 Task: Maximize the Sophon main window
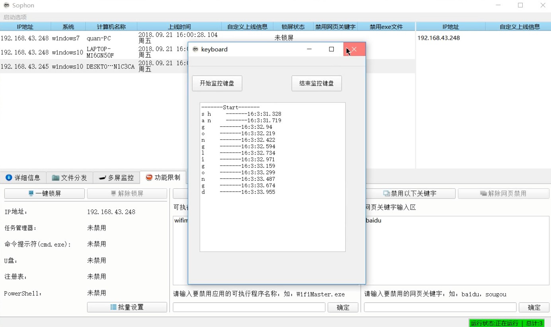pos(520,5)
